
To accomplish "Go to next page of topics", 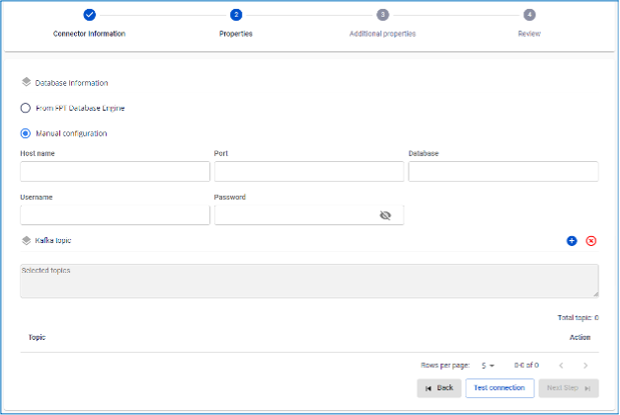I will [585, 366].
